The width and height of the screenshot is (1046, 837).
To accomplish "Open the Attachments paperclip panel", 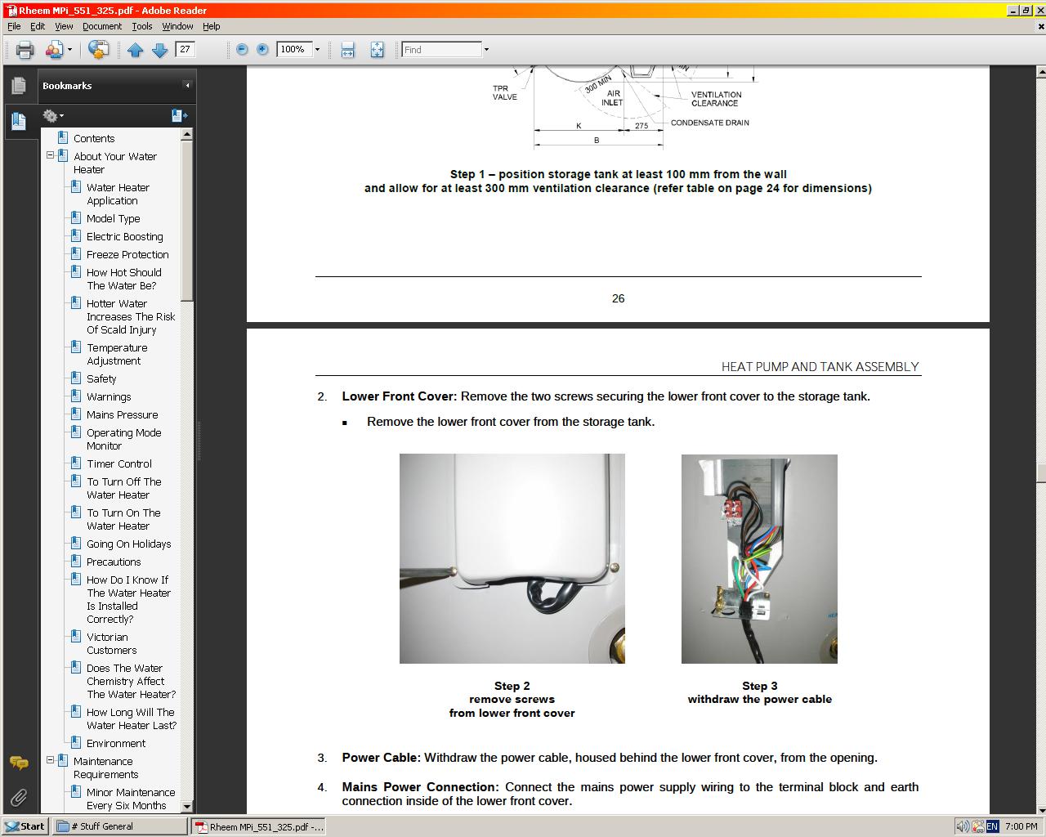I will point(19,797).
